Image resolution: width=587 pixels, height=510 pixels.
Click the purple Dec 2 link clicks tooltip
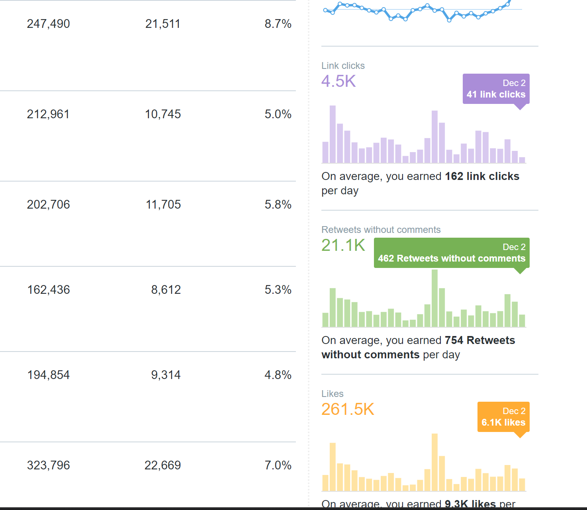(x=496, y=89)
